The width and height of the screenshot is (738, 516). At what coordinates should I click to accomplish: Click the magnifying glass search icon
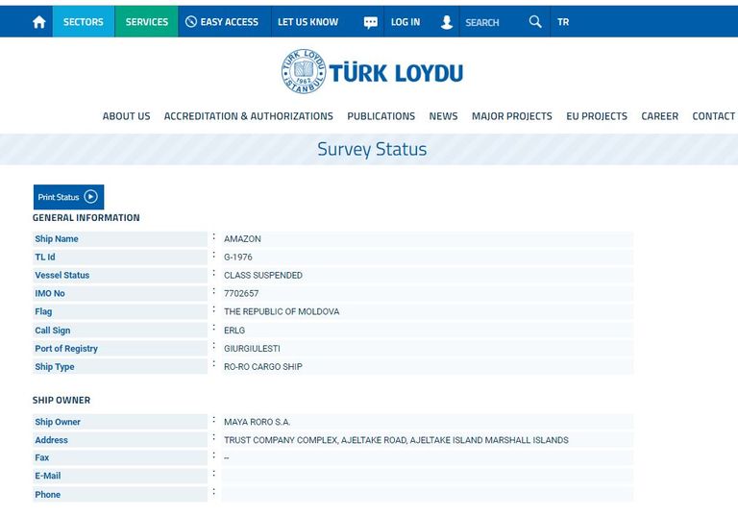(534, 22)
